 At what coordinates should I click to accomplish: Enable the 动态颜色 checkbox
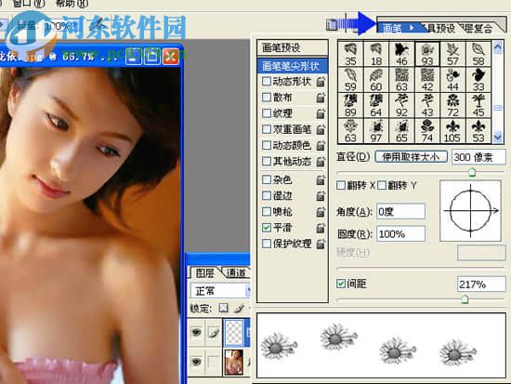[267, 145]
